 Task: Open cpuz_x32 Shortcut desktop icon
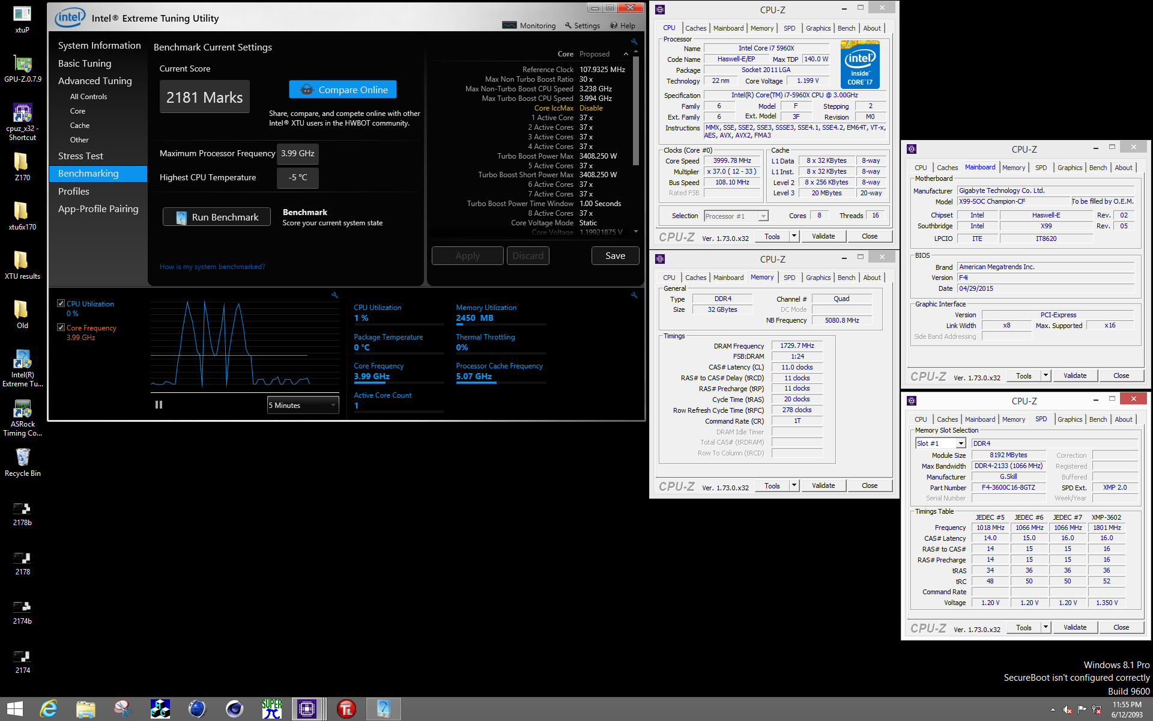[x=22, y=122]
